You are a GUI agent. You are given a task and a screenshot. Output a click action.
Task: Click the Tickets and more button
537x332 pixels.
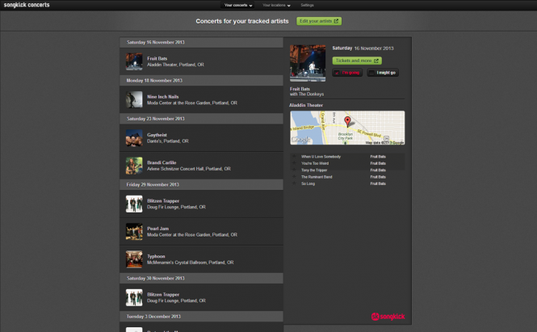(x=357, y=61)
